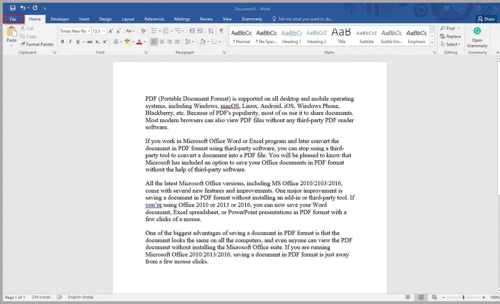This screenshot has width=500, height=304.
Task: Apply superscript formatting
Action: [105, 42]
